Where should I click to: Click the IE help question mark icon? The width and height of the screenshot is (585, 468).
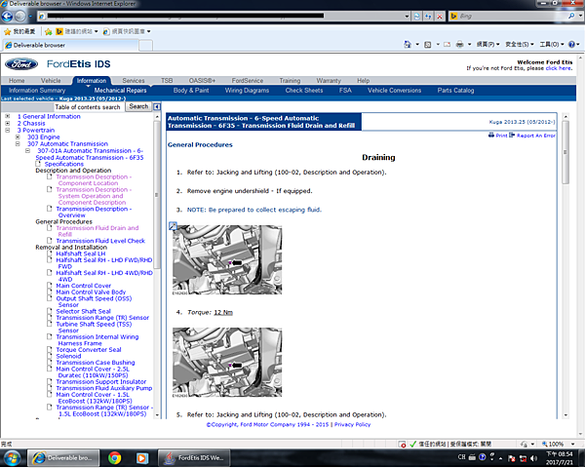(571, 45)
